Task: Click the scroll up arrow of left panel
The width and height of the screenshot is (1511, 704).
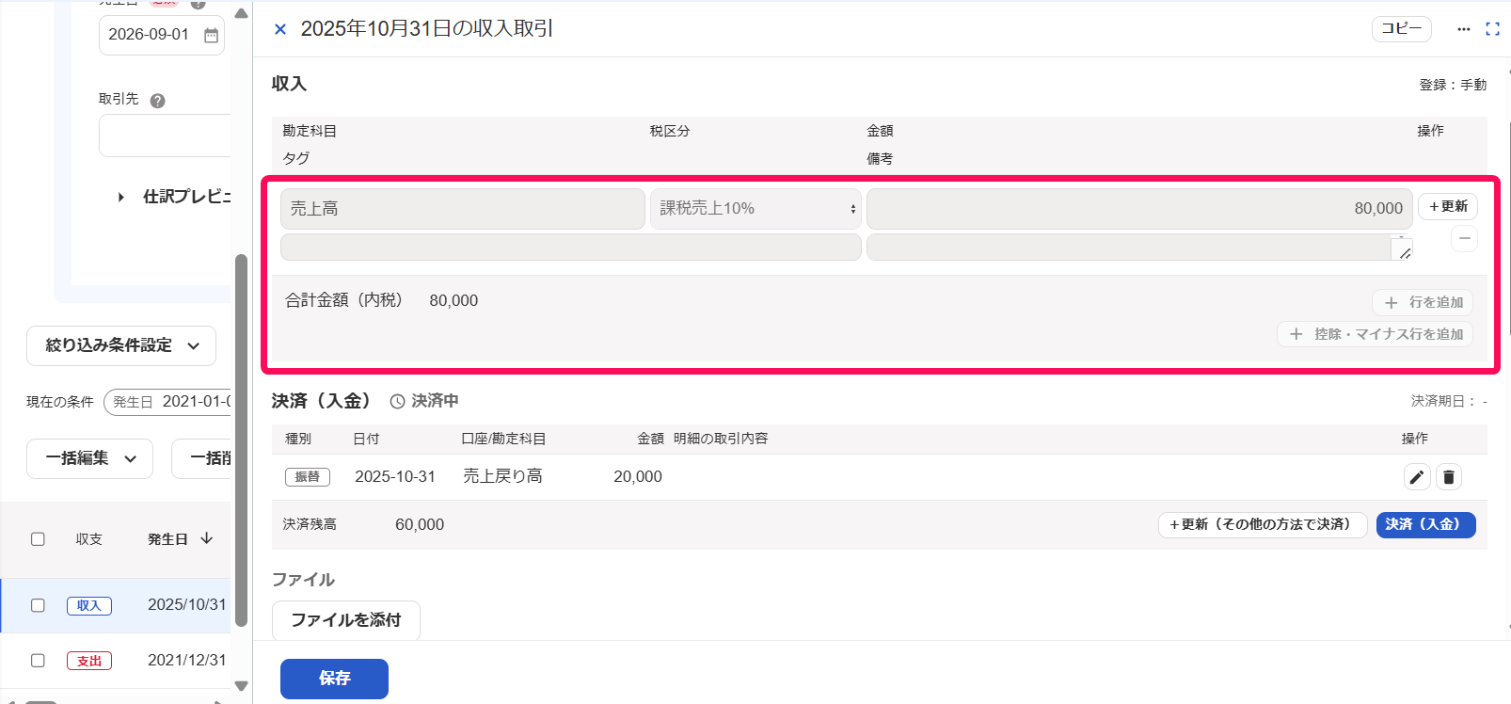Action: (241, 13)
